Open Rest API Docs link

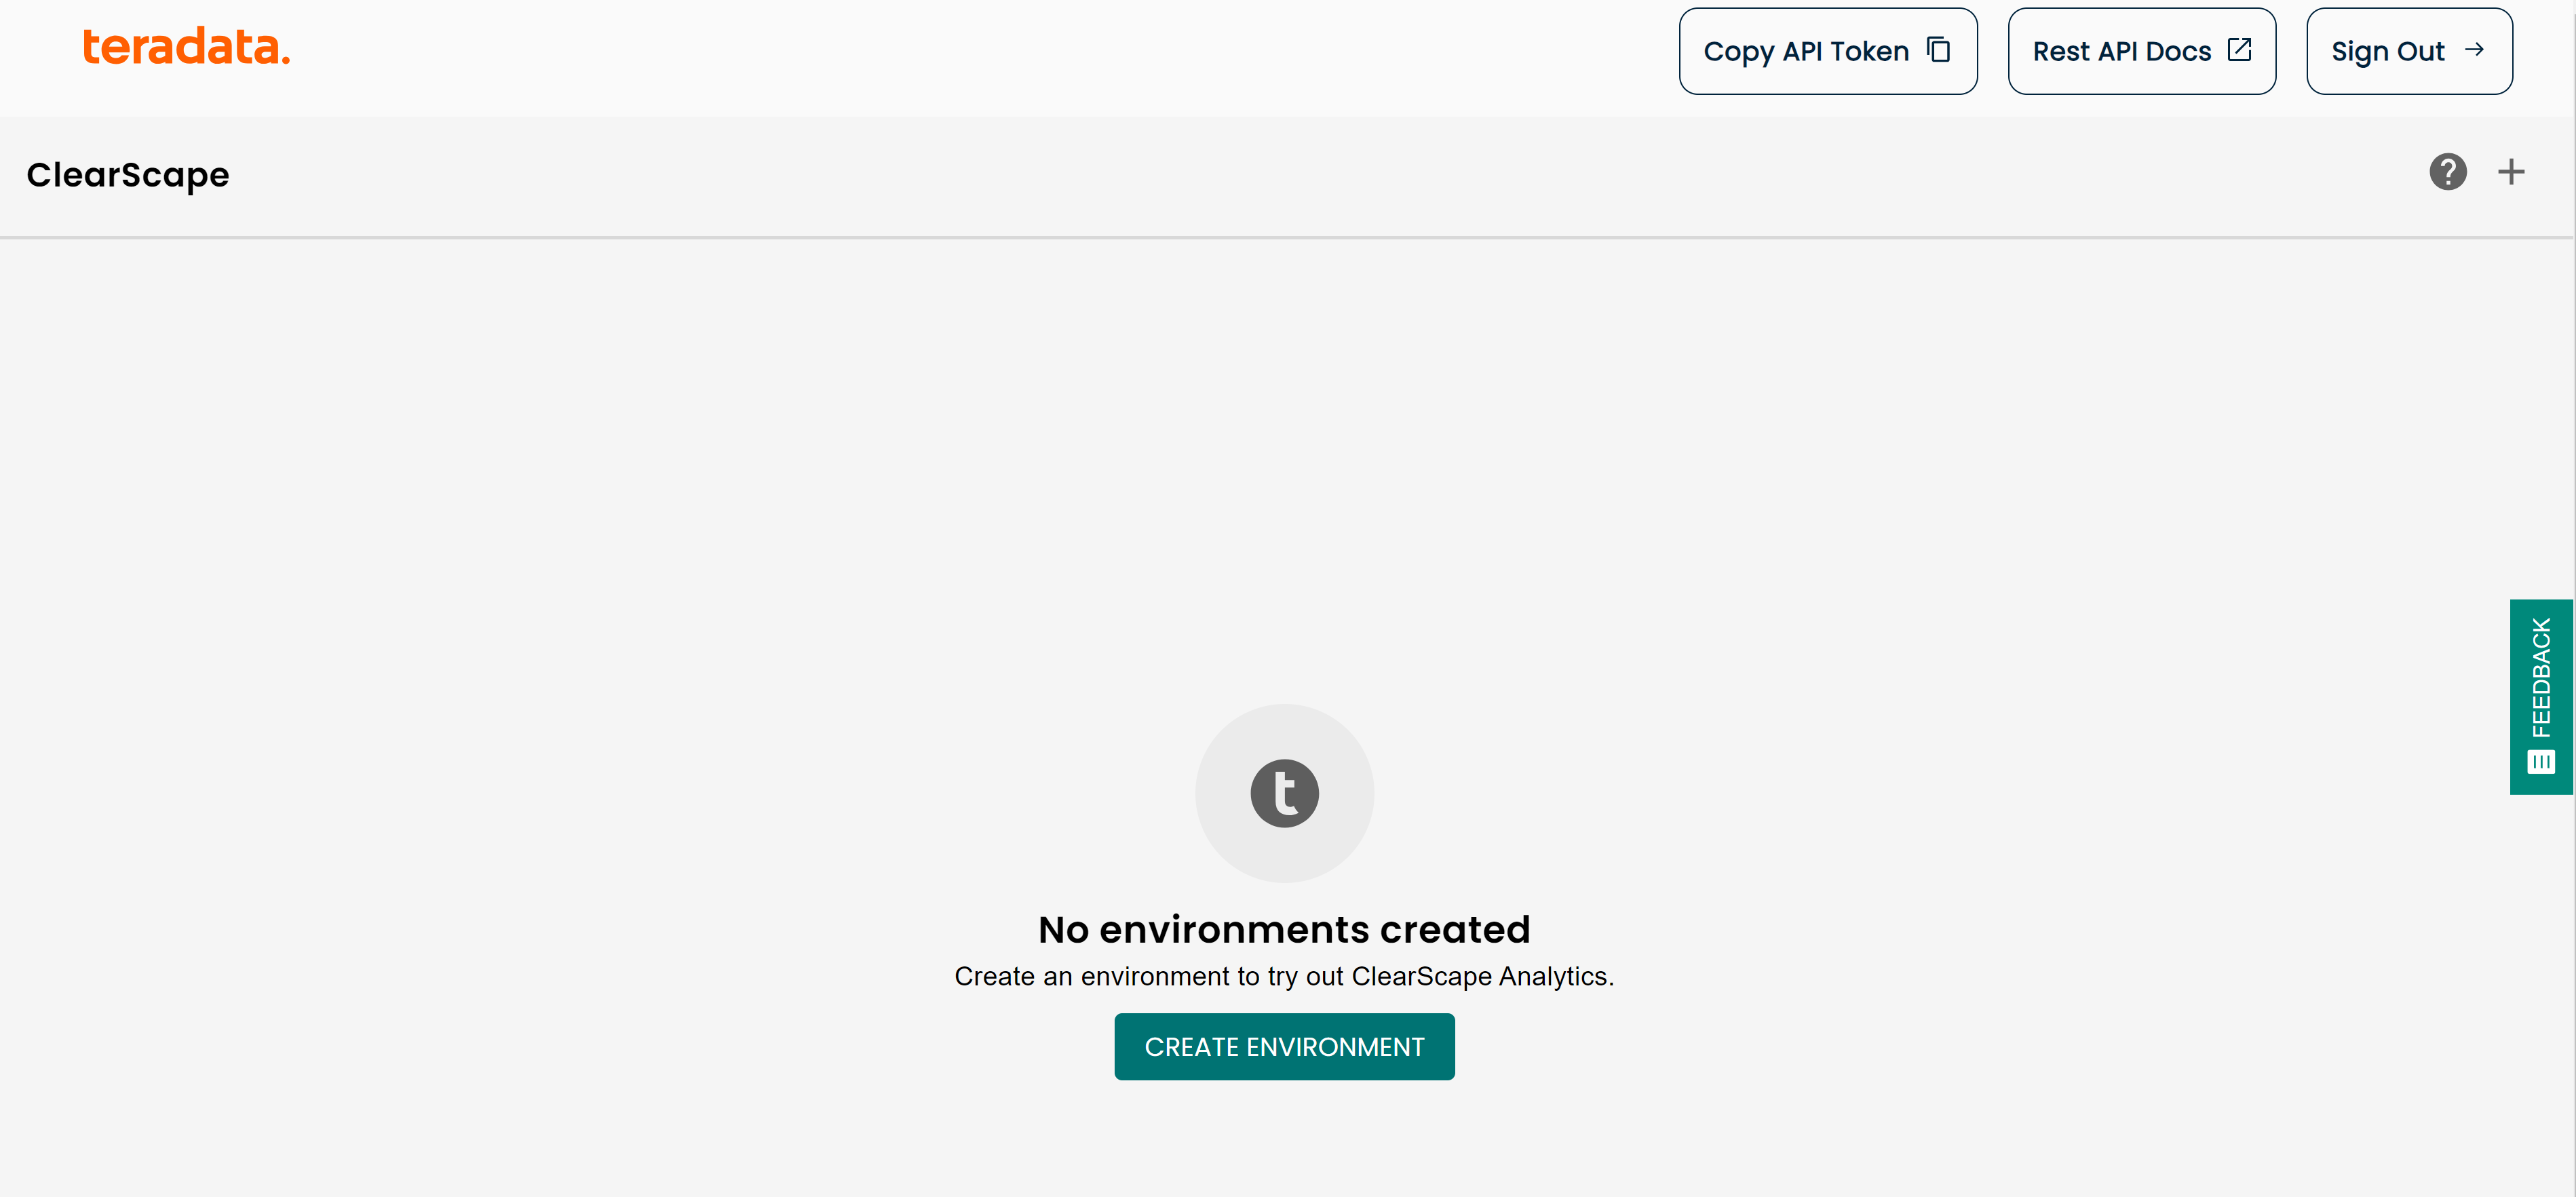click(2142, 51)
